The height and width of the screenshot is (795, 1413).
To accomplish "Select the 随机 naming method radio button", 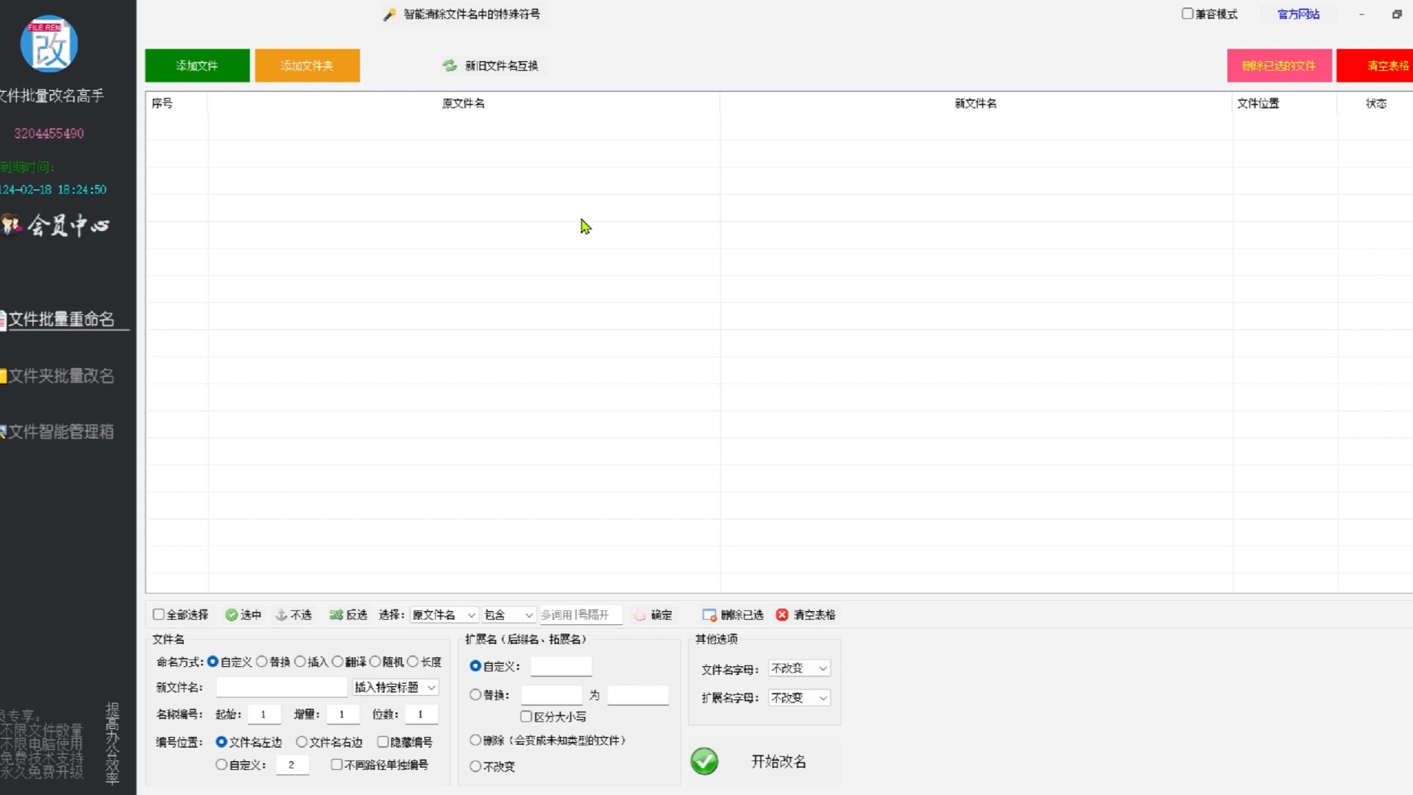I will click(x=375, y=662).
